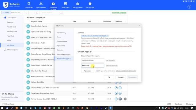Open the Инструкции tutorials section

click(90, 5)
